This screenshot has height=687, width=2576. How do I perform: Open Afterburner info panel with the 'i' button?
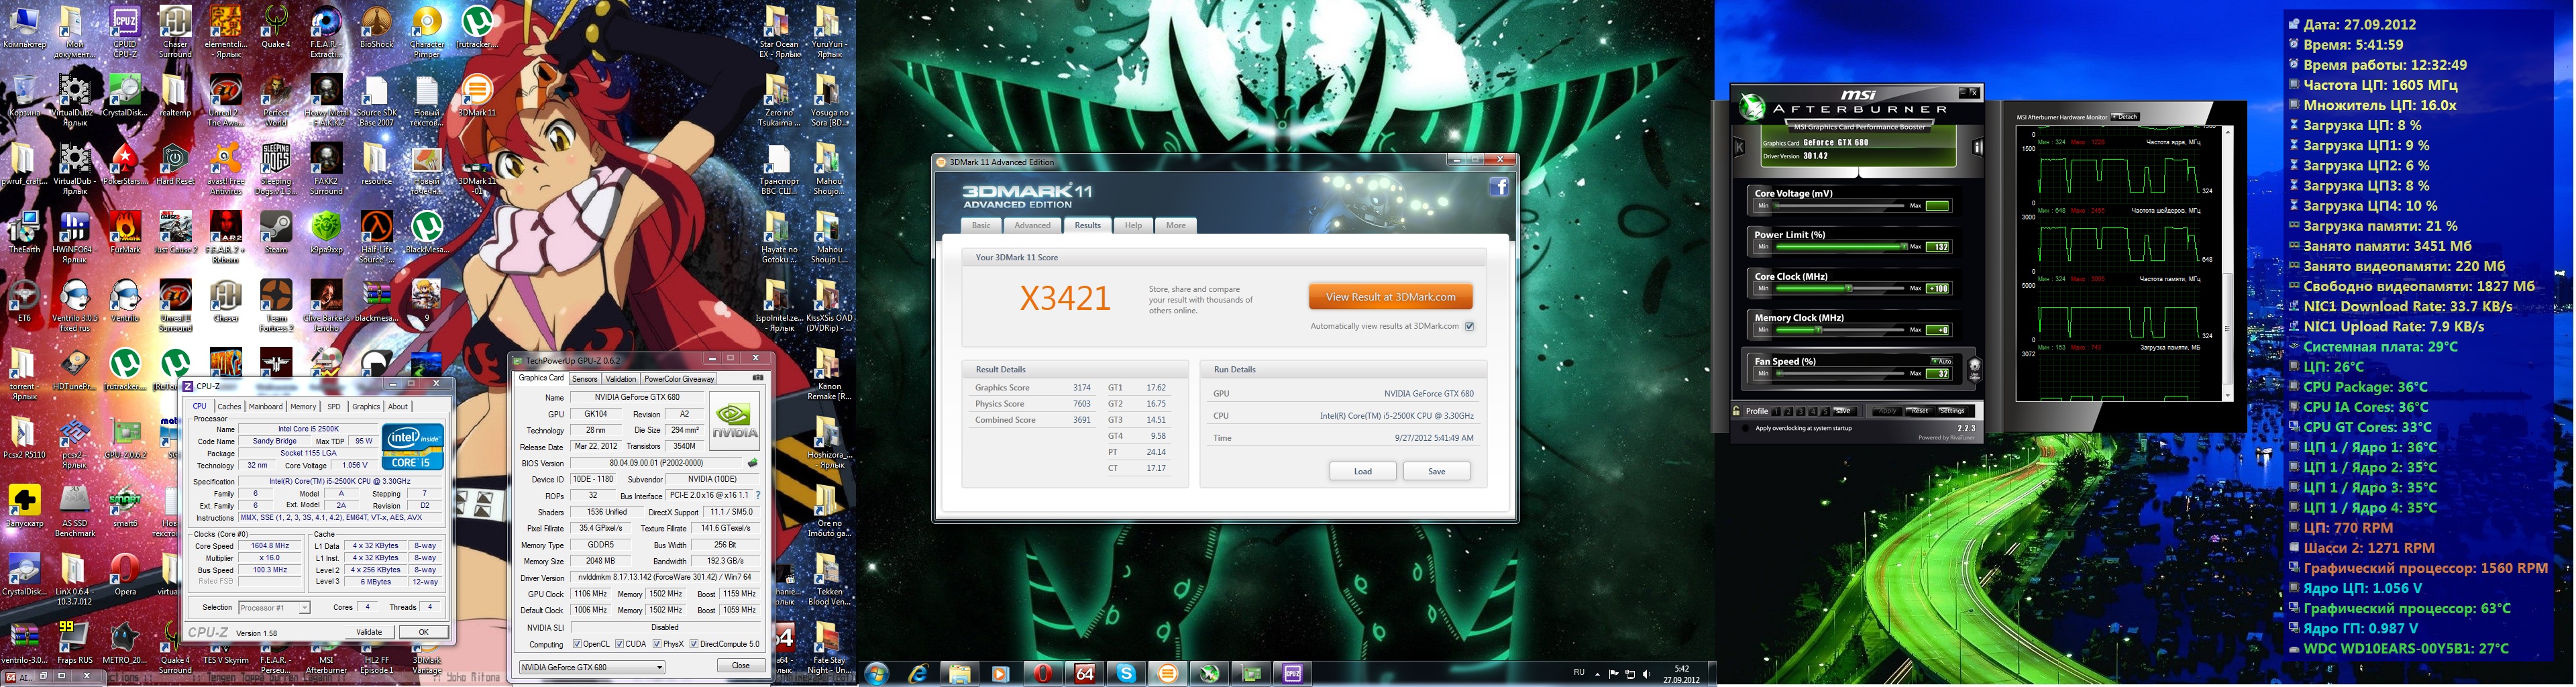point(1977,147)
